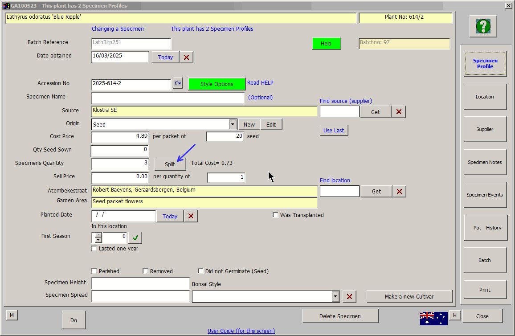Increase First Season using the spinner arrow
515x336 pixels.
pos(98,235)
